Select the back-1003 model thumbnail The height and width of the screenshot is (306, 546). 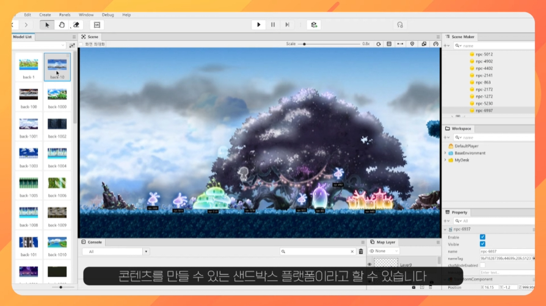(x=29, y=156)
